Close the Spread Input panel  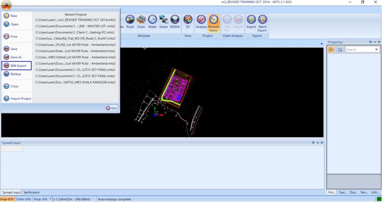tap(322, 143)
